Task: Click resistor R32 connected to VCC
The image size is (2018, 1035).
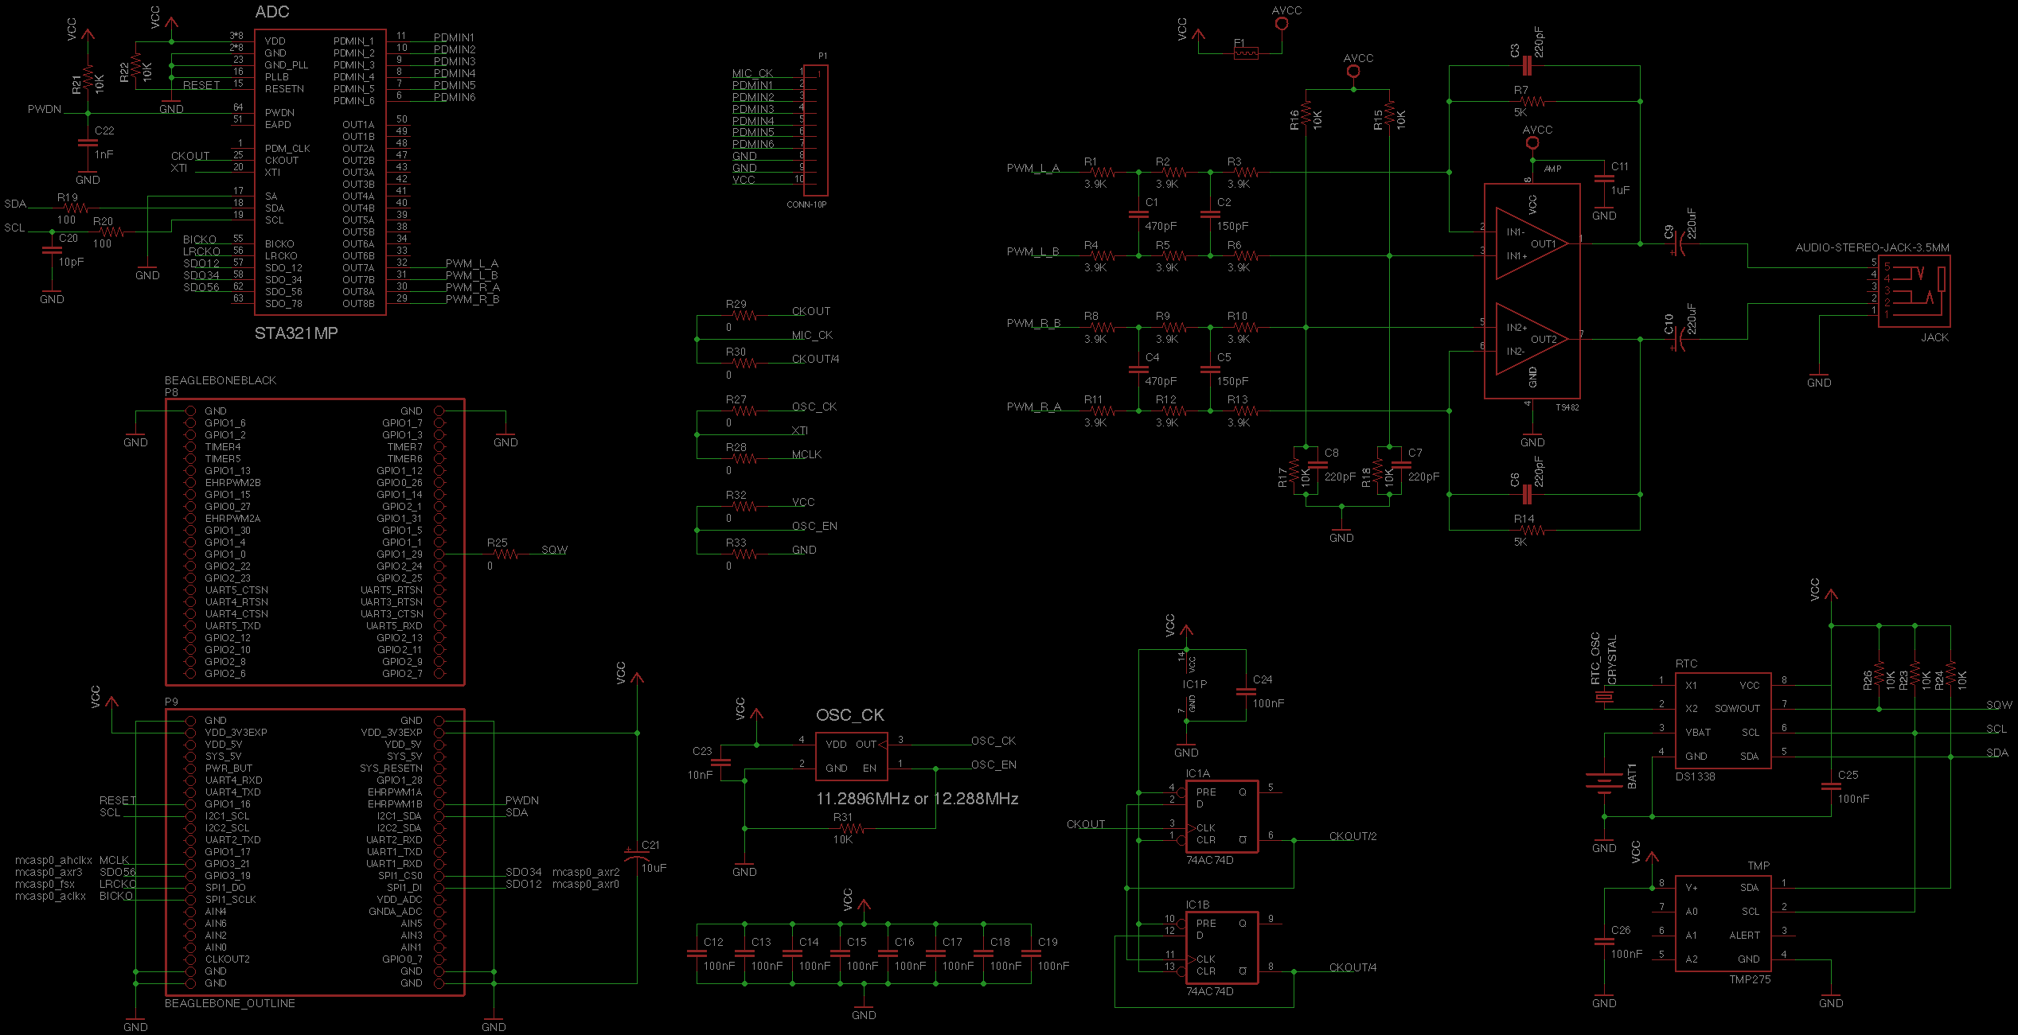Action: tap(743, 506)
